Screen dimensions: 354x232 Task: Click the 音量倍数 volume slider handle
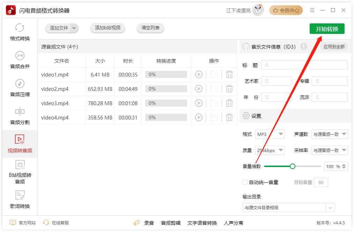pos(293,166)
